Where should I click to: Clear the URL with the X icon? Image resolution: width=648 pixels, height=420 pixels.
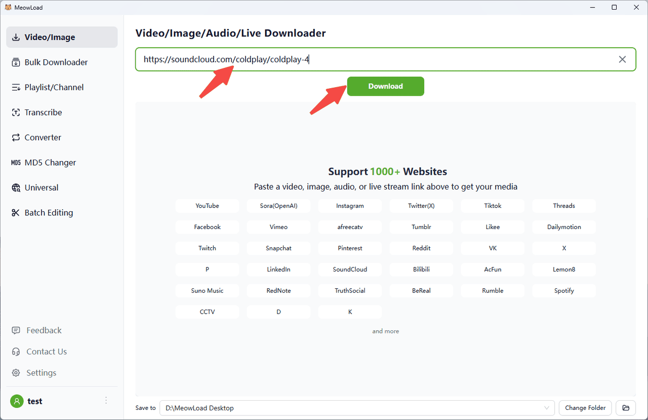622,59
